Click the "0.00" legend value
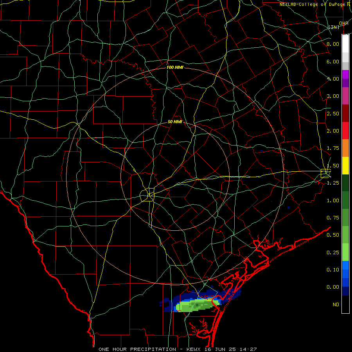The height and width of the screenshot is (352, 352). pyautogui.click(x=333, y=287)
